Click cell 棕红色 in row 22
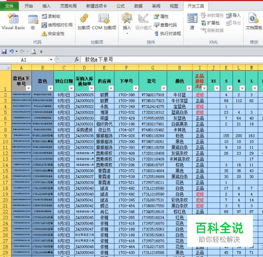The width and height of the screenshot is (263, 257). click(180, 212)
